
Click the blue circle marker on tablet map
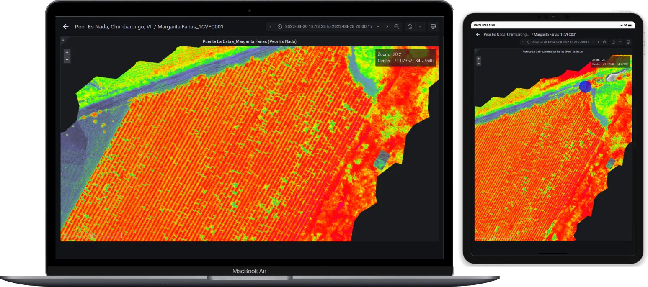coord(585,87)
